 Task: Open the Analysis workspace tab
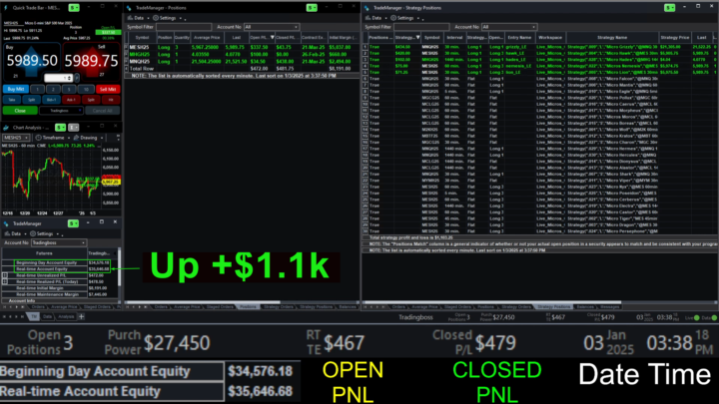pos(66,316)
